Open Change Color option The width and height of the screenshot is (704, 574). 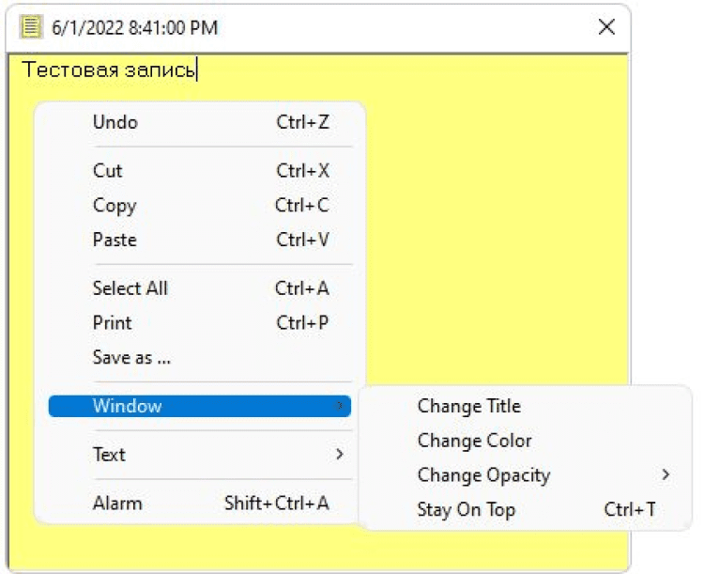click(474, 441)
